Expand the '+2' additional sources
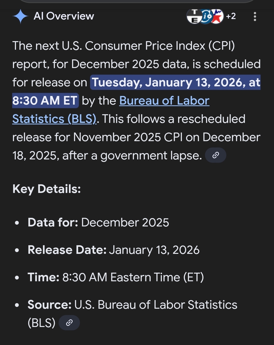 pos(231,17)
